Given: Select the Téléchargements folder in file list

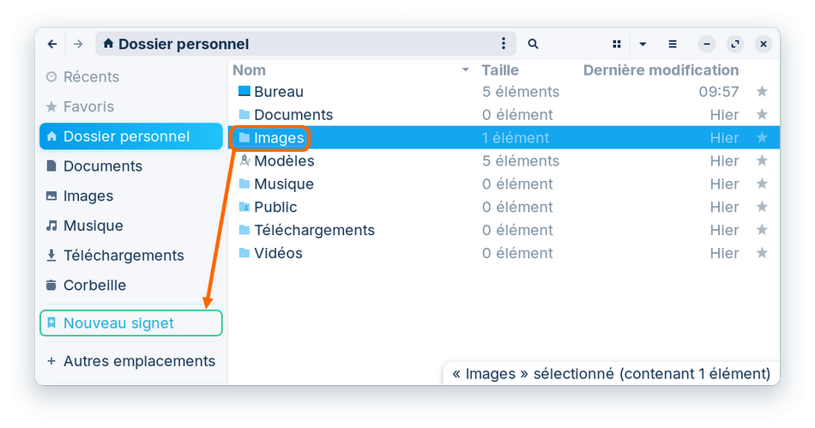Looking at the screenshot, I should pyautogui.click(x=314, y=231).
